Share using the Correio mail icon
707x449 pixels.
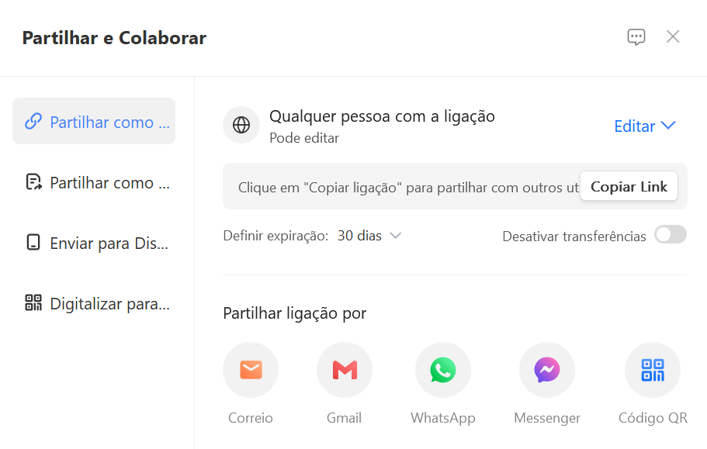pyautogui.click(x=251, y=370)
